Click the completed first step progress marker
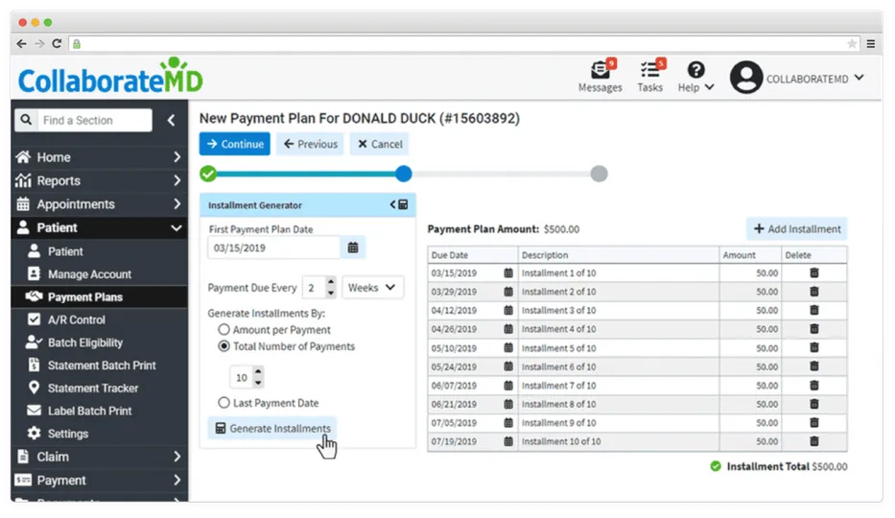895x518 pixels. click(208, 174)
